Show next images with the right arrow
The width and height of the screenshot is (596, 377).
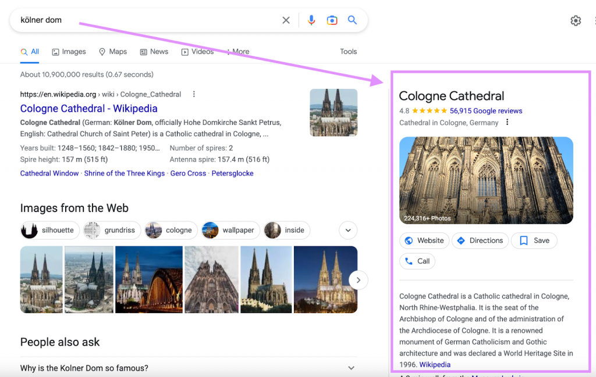coord(358,281)
